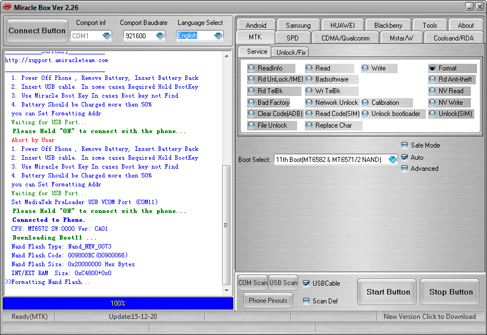Click the log scrollbar down arrow
Viewport: 487px width, 335px height.
point(227,291)
